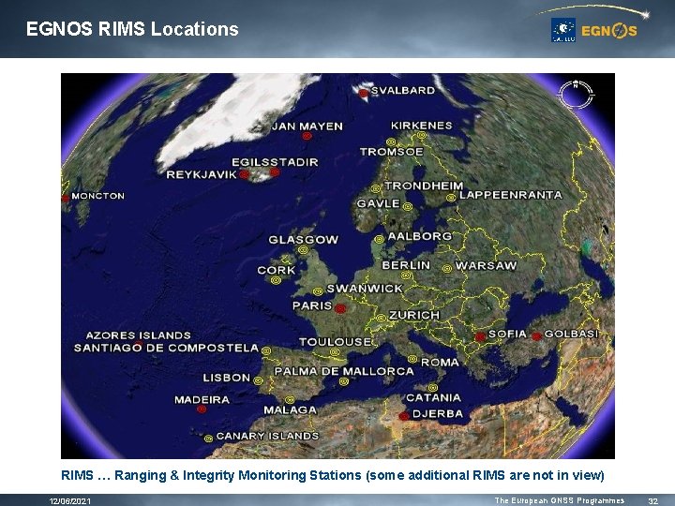The height and width of the screenshot is (506, 675).
Task: Click the EGNOS logo text
Action: [608, 31]
